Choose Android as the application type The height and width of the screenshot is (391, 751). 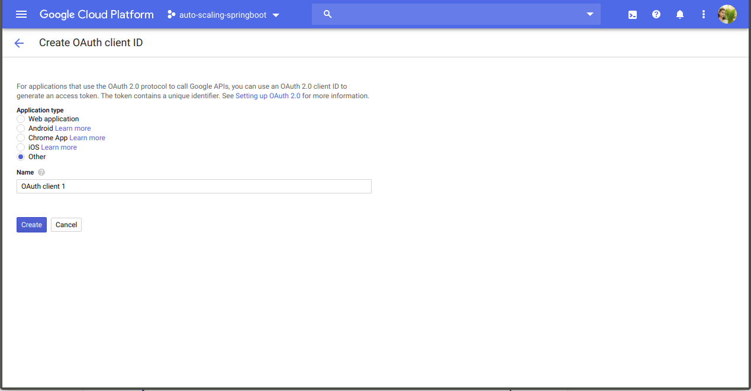tap(20, 128)
